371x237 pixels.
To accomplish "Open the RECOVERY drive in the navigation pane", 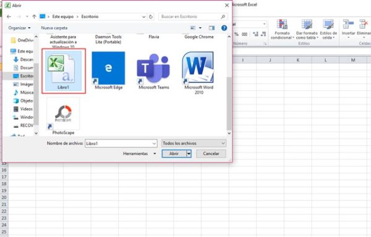I will [x=23, y=125].
